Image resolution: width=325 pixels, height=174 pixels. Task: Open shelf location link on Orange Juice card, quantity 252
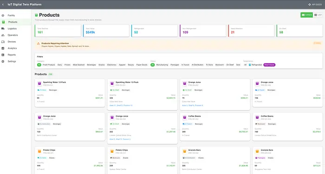point(120,139)
